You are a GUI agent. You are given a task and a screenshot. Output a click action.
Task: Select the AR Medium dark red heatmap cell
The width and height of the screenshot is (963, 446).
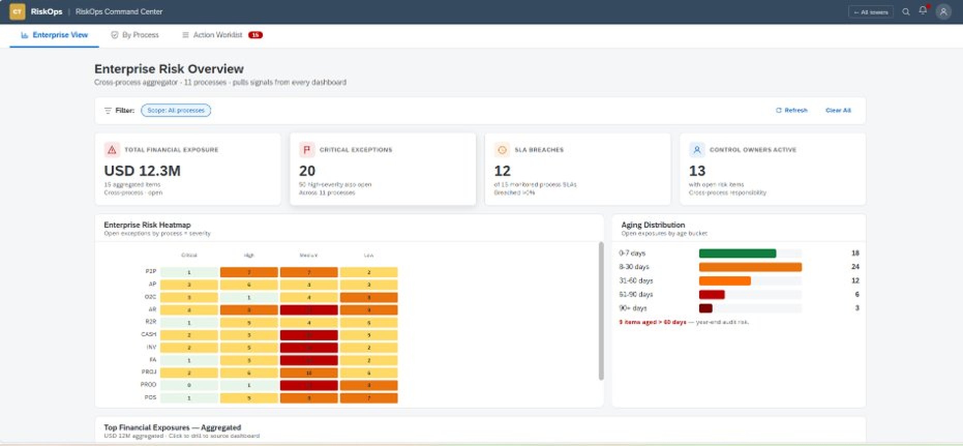[x=309, y=310]
